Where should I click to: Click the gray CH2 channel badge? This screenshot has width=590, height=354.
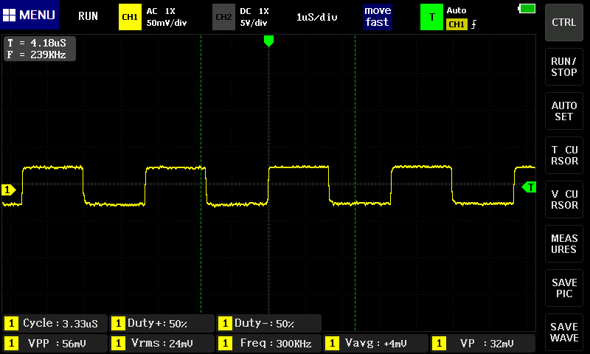point(223,17)
